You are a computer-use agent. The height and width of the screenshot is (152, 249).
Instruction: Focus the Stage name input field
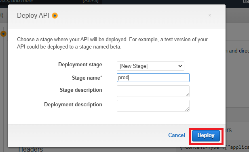point(153,78)
